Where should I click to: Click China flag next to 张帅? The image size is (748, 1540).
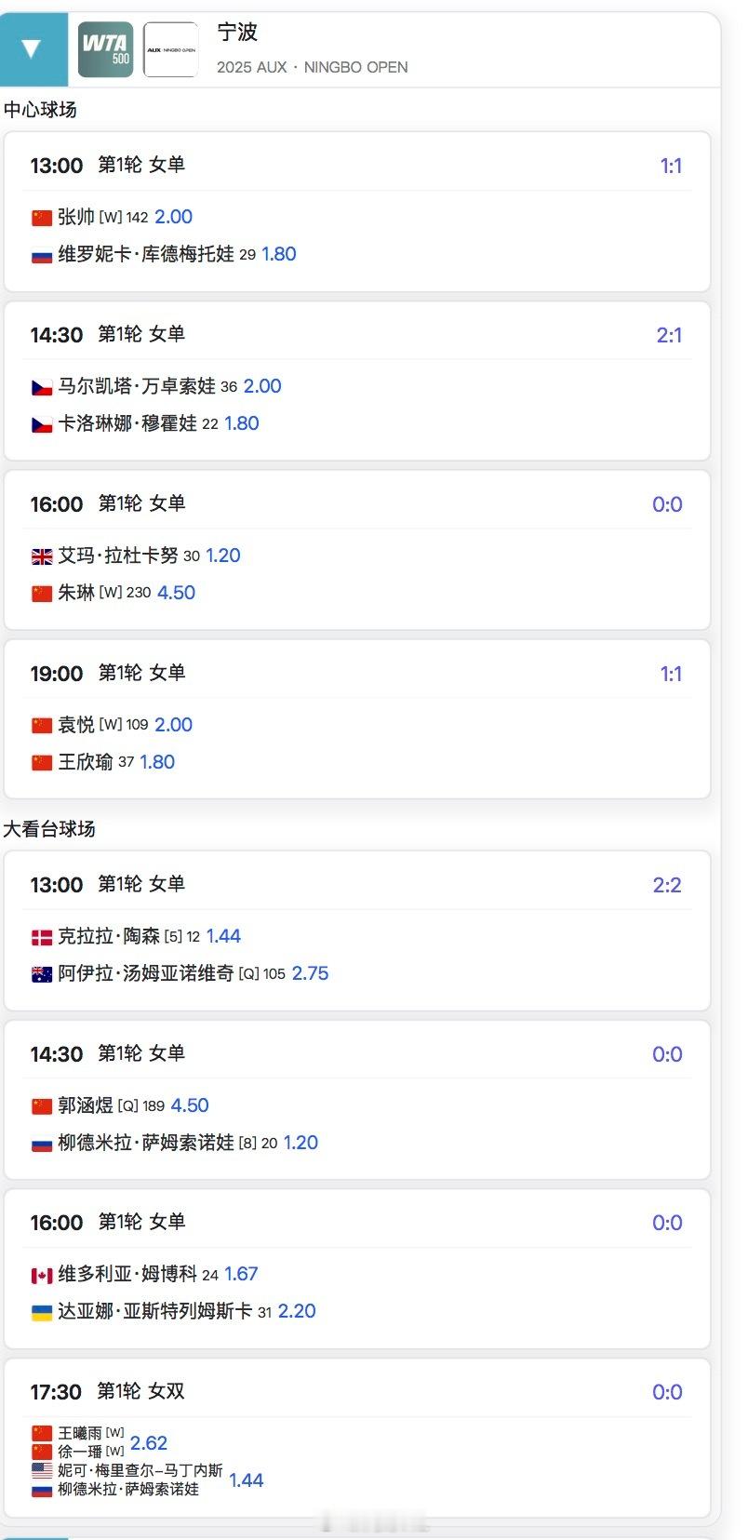(42, 218)
